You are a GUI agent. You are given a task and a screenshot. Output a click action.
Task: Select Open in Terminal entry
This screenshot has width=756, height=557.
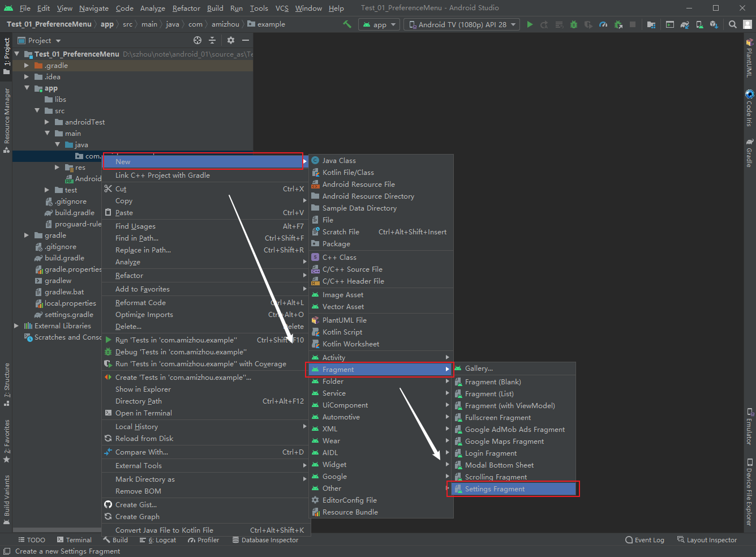pyautogui.click(x=205, y=413)
